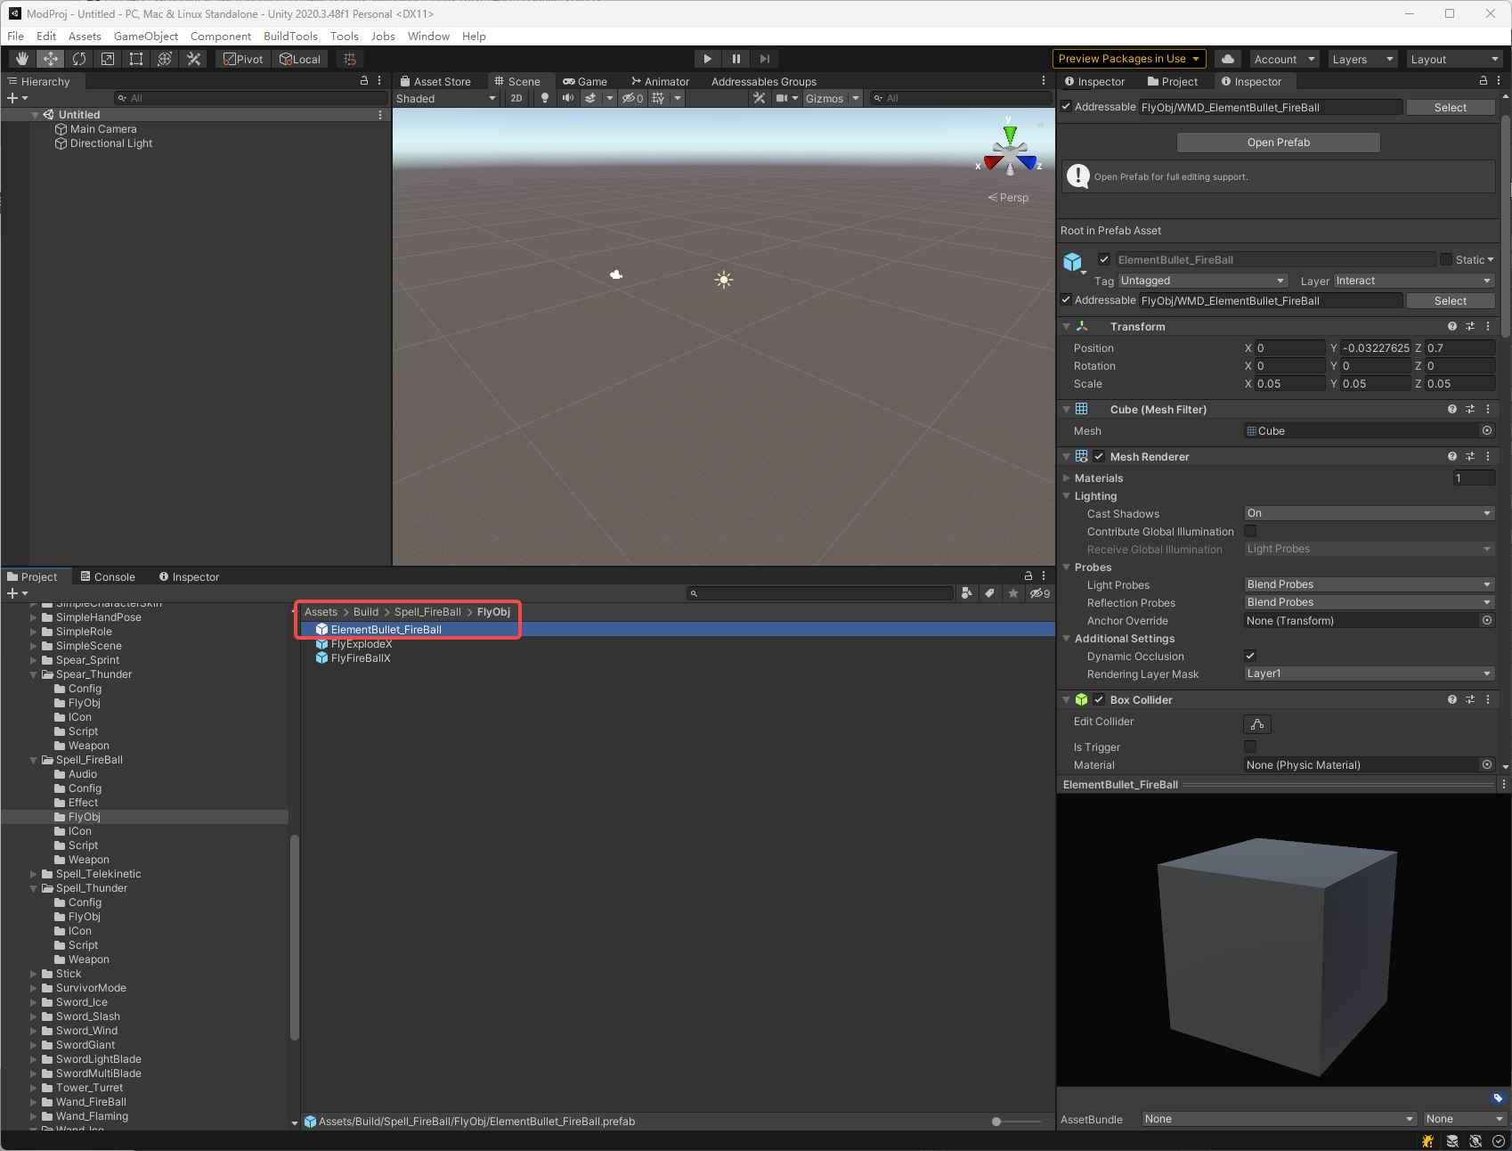The height and width of the screenshot is (1151, 1512).
Task: Toggle Local handle rotation button
Action: coord(300,59)
